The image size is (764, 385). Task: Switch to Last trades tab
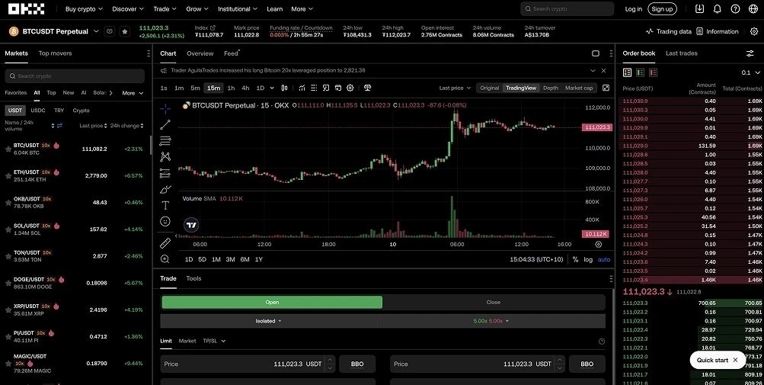681,53
